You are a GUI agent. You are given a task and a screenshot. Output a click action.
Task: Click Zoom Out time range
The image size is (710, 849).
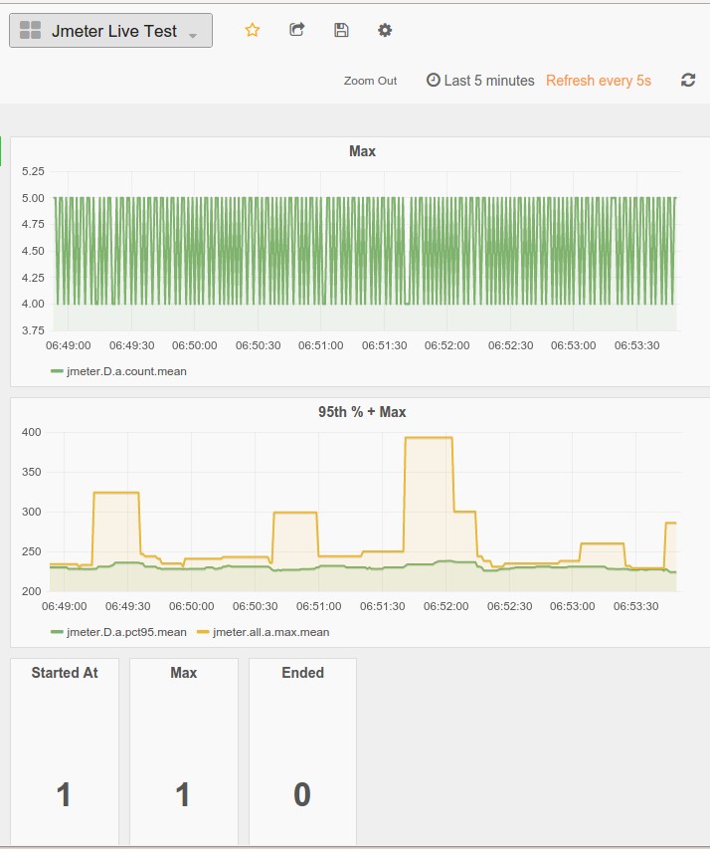point(370,81)
